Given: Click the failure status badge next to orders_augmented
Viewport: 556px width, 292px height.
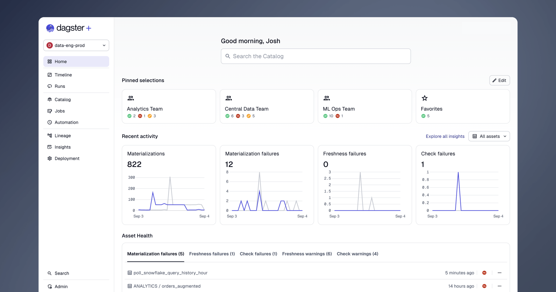Looking at the screenshot, I should [485, 286].
